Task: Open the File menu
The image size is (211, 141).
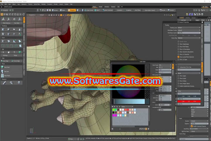Action: [2, 4]
